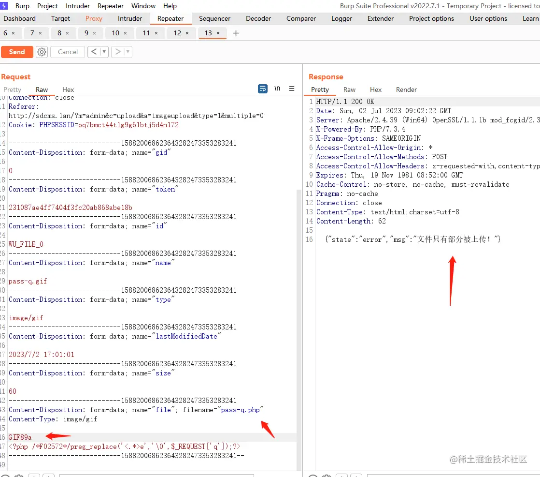
Task: Close Repeater tab 8
Action: [68, 33]
